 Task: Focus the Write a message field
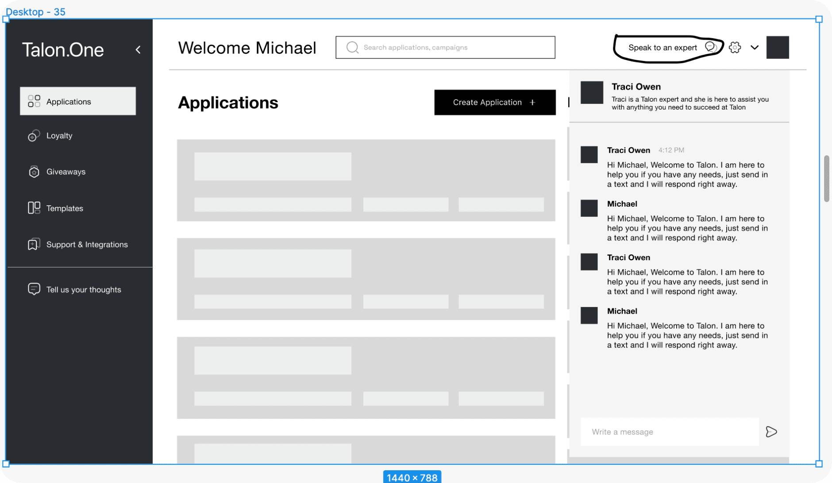click(670, 432)
